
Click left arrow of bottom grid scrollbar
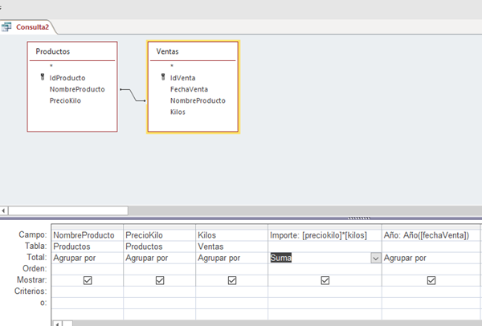click(x=55, y=323)
